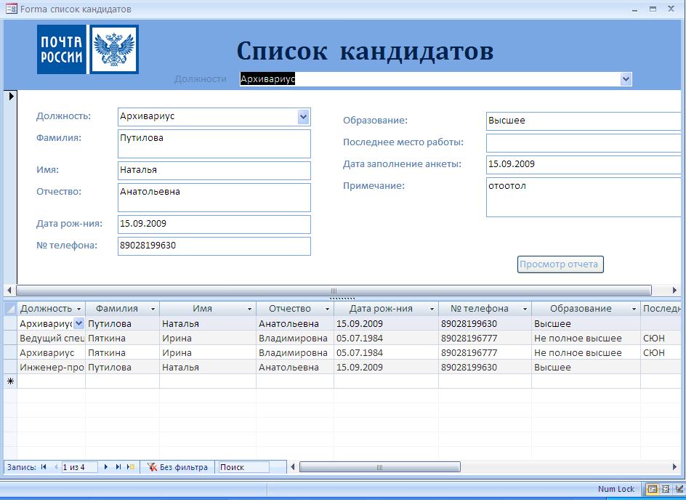Click Владимировна cell in Ведущий спец row
The width and height of the screenshot is (686, 502).
295,338
